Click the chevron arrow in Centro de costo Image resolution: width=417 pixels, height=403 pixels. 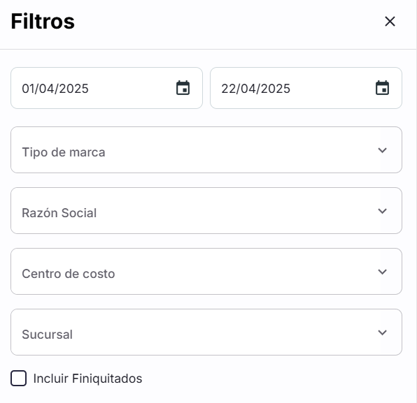pos(382,272)
